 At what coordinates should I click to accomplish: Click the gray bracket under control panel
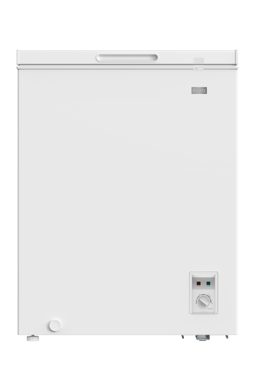click(202, 337)
